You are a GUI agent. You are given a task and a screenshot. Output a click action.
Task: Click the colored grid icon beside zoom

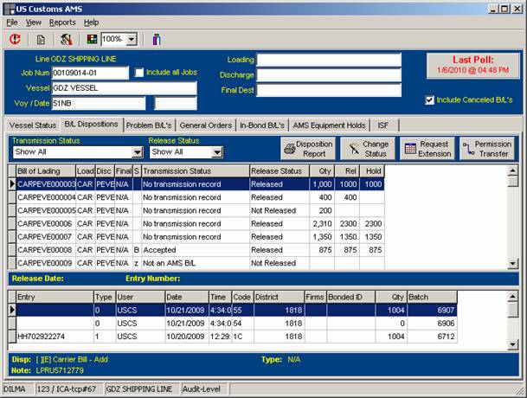(92, 39)
